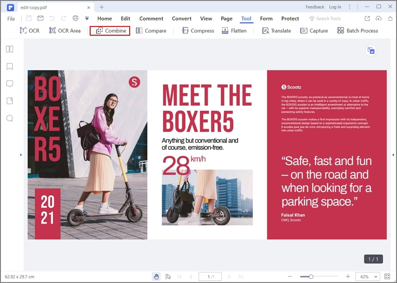The image size is (397, 283).
Task: Open the OCR Area tool
Action: click(x=65, y=30)
